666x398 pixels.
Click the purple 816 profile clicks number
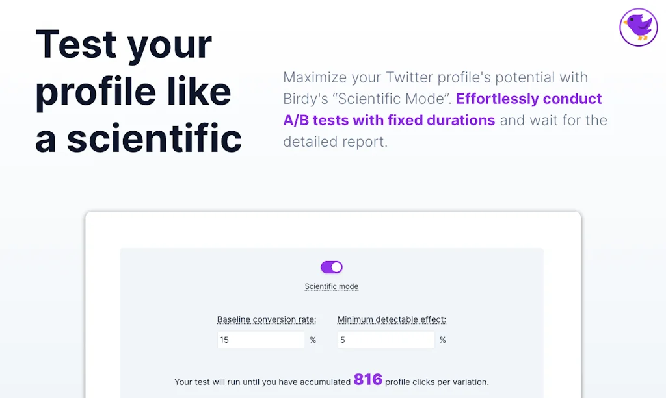(x=368, y=380)
